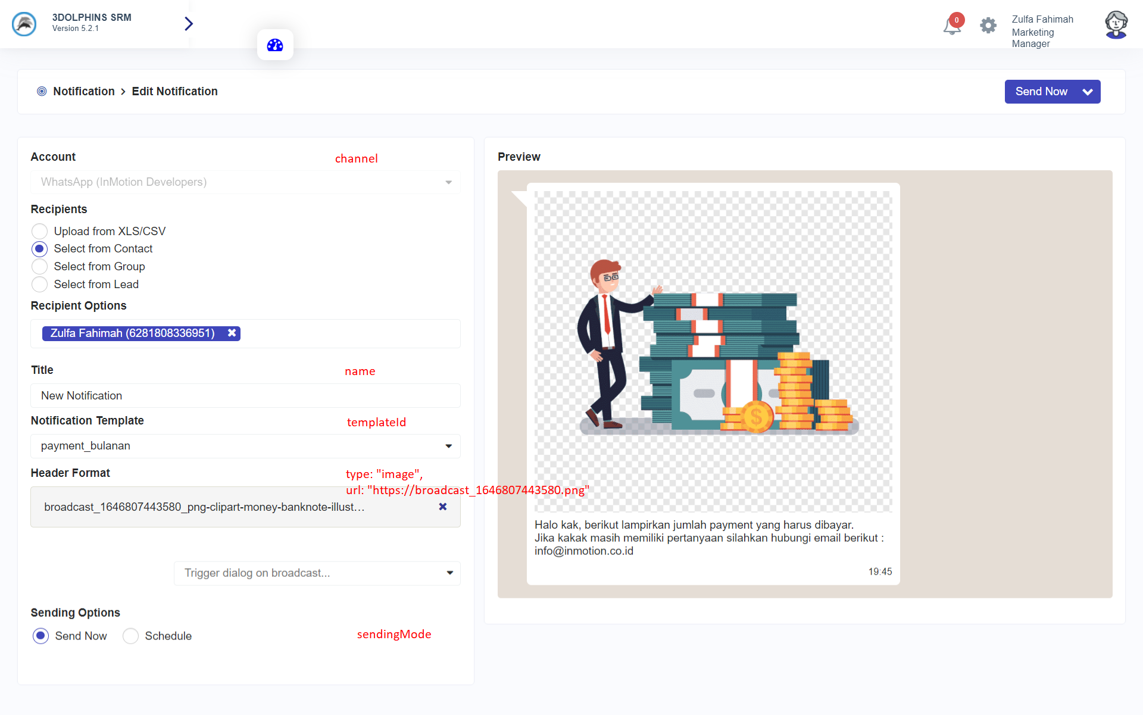Remove the attached broadcast header image file
This screenshot has height=715, width=1143.
442,507
